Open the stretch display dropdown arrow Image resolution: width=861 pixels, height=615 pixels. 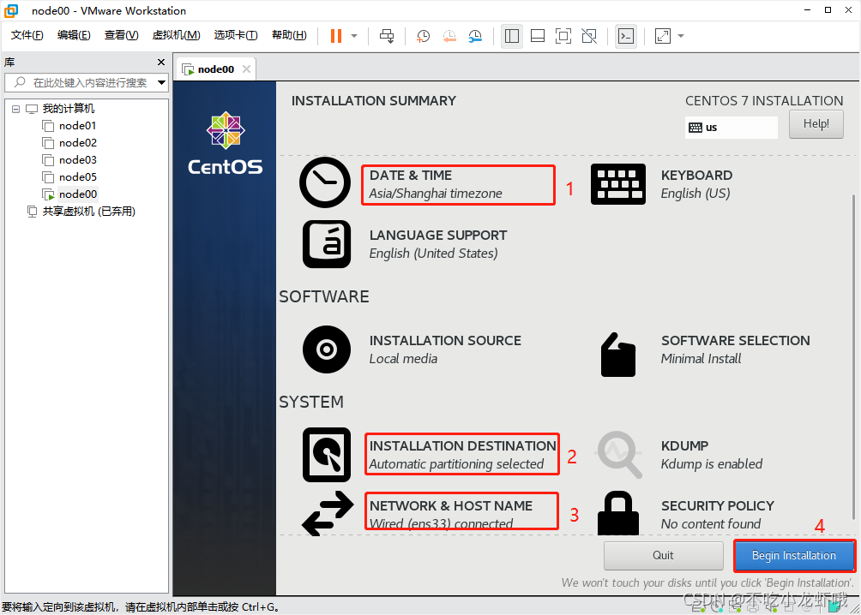click(681, 36)
